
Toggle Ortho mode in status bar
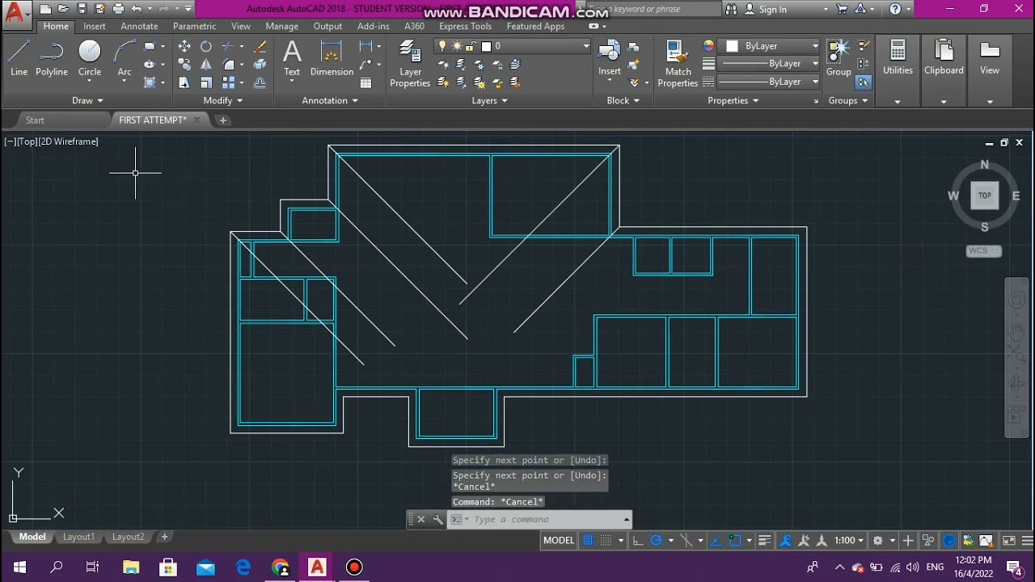click(x=638, y=540)
